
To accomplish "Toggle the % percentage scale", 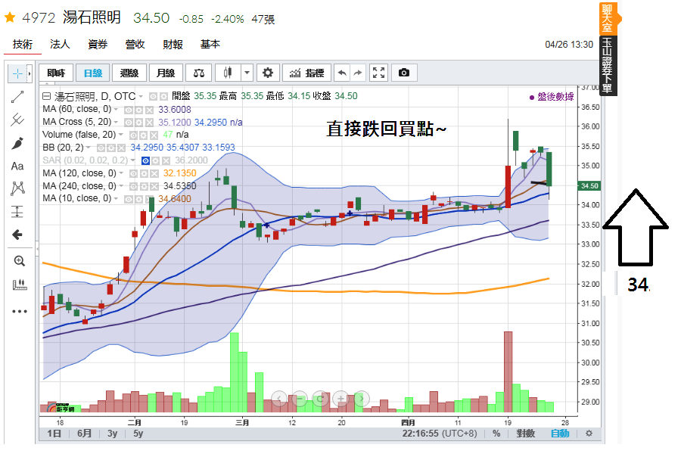I will (x=496, y=433).
